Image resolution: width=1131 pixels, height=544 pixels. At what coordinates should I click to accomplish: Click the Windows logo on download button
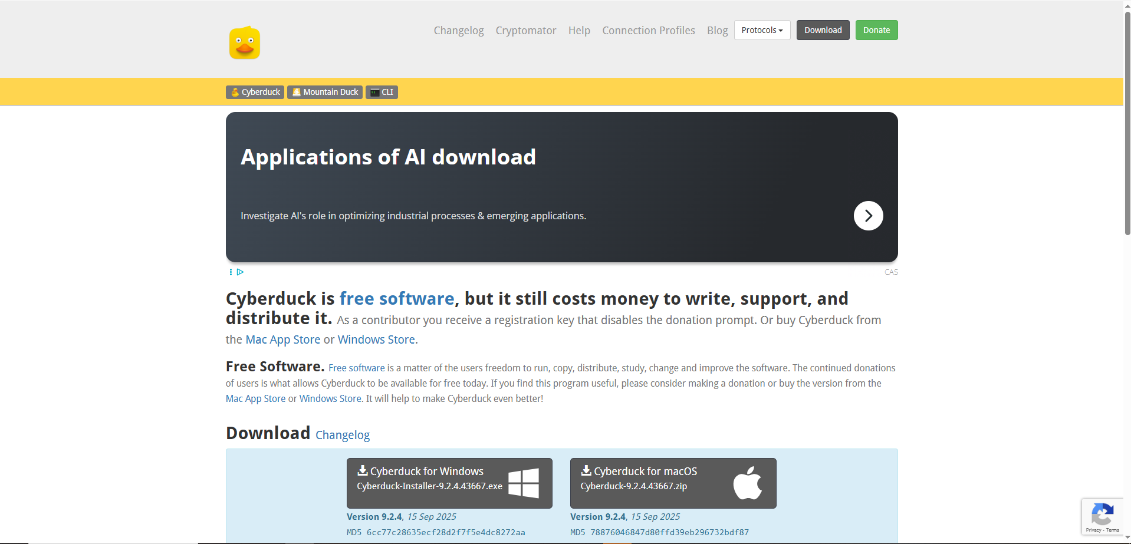click(523, 483)
